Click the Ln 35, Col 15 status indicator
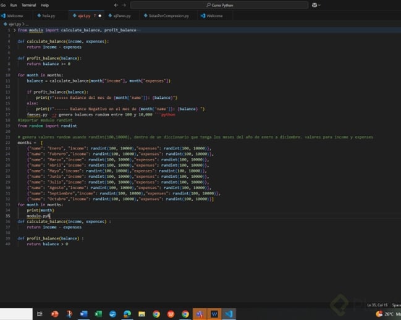This screenshot has width=401, height=320. coord(377,305)
